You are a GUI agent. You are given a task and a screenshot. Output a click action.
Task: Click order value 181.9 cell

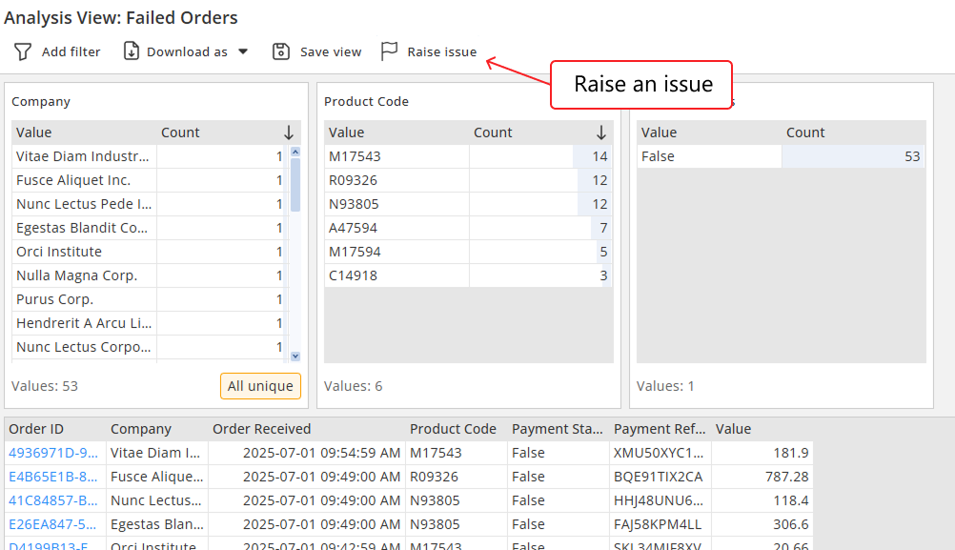pyautogui.click(x=762, y=453)
